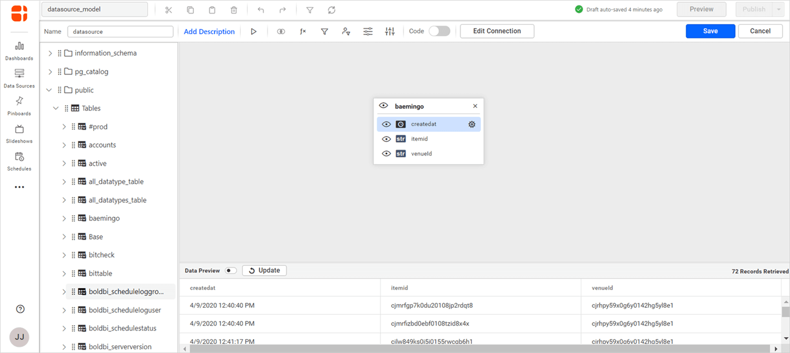Viewport: 790px width, 353px height.
Task: Expand the baemingo table in tree
Action: click(64, 219)
